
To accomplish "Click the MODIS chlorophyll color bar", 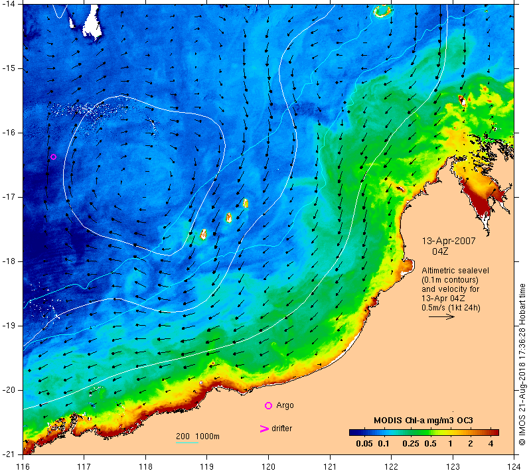I will pyautogui.click(x=424, y=433).
